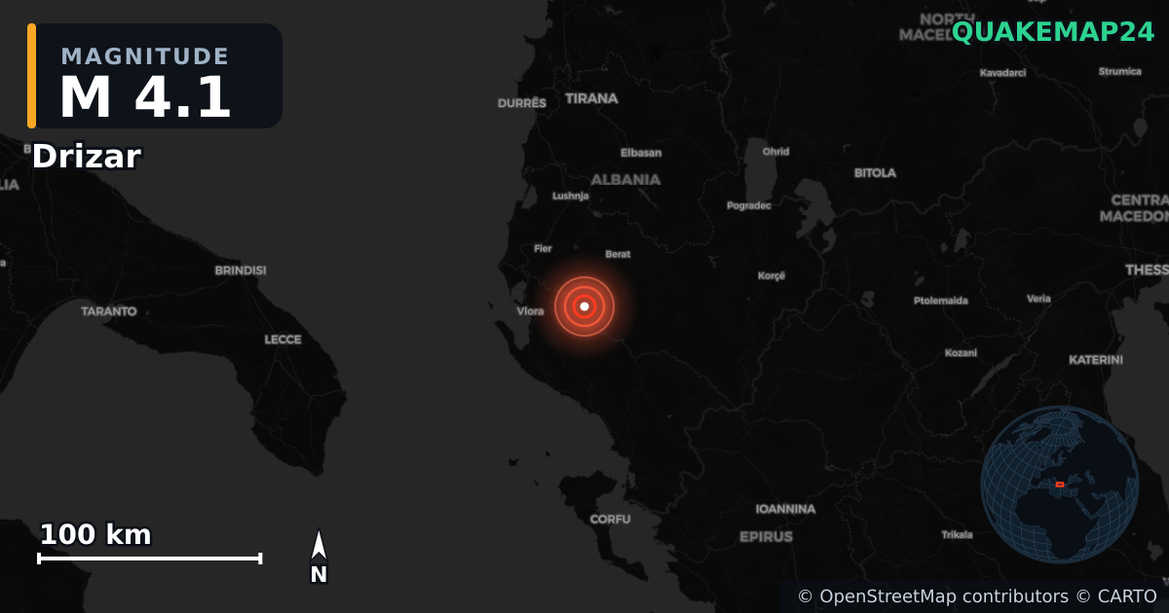Image resolution: width=1169 pixels, height=613 pixels.
Task: Select the IOANNINA city label
Action: click(786, 509)
